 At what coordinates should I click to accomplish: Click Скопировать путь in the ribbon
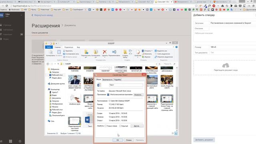[x=71, y=54]
